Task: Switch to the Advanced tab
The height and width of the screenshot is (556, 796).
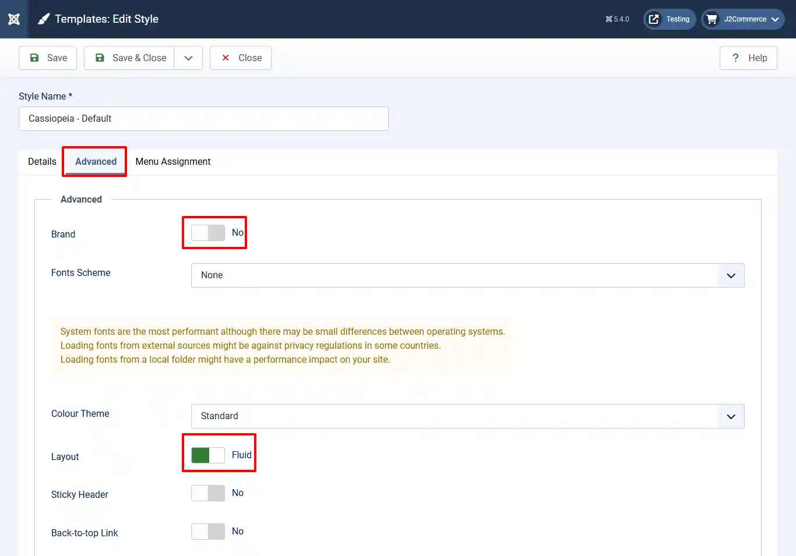Action: click(96, 162)
